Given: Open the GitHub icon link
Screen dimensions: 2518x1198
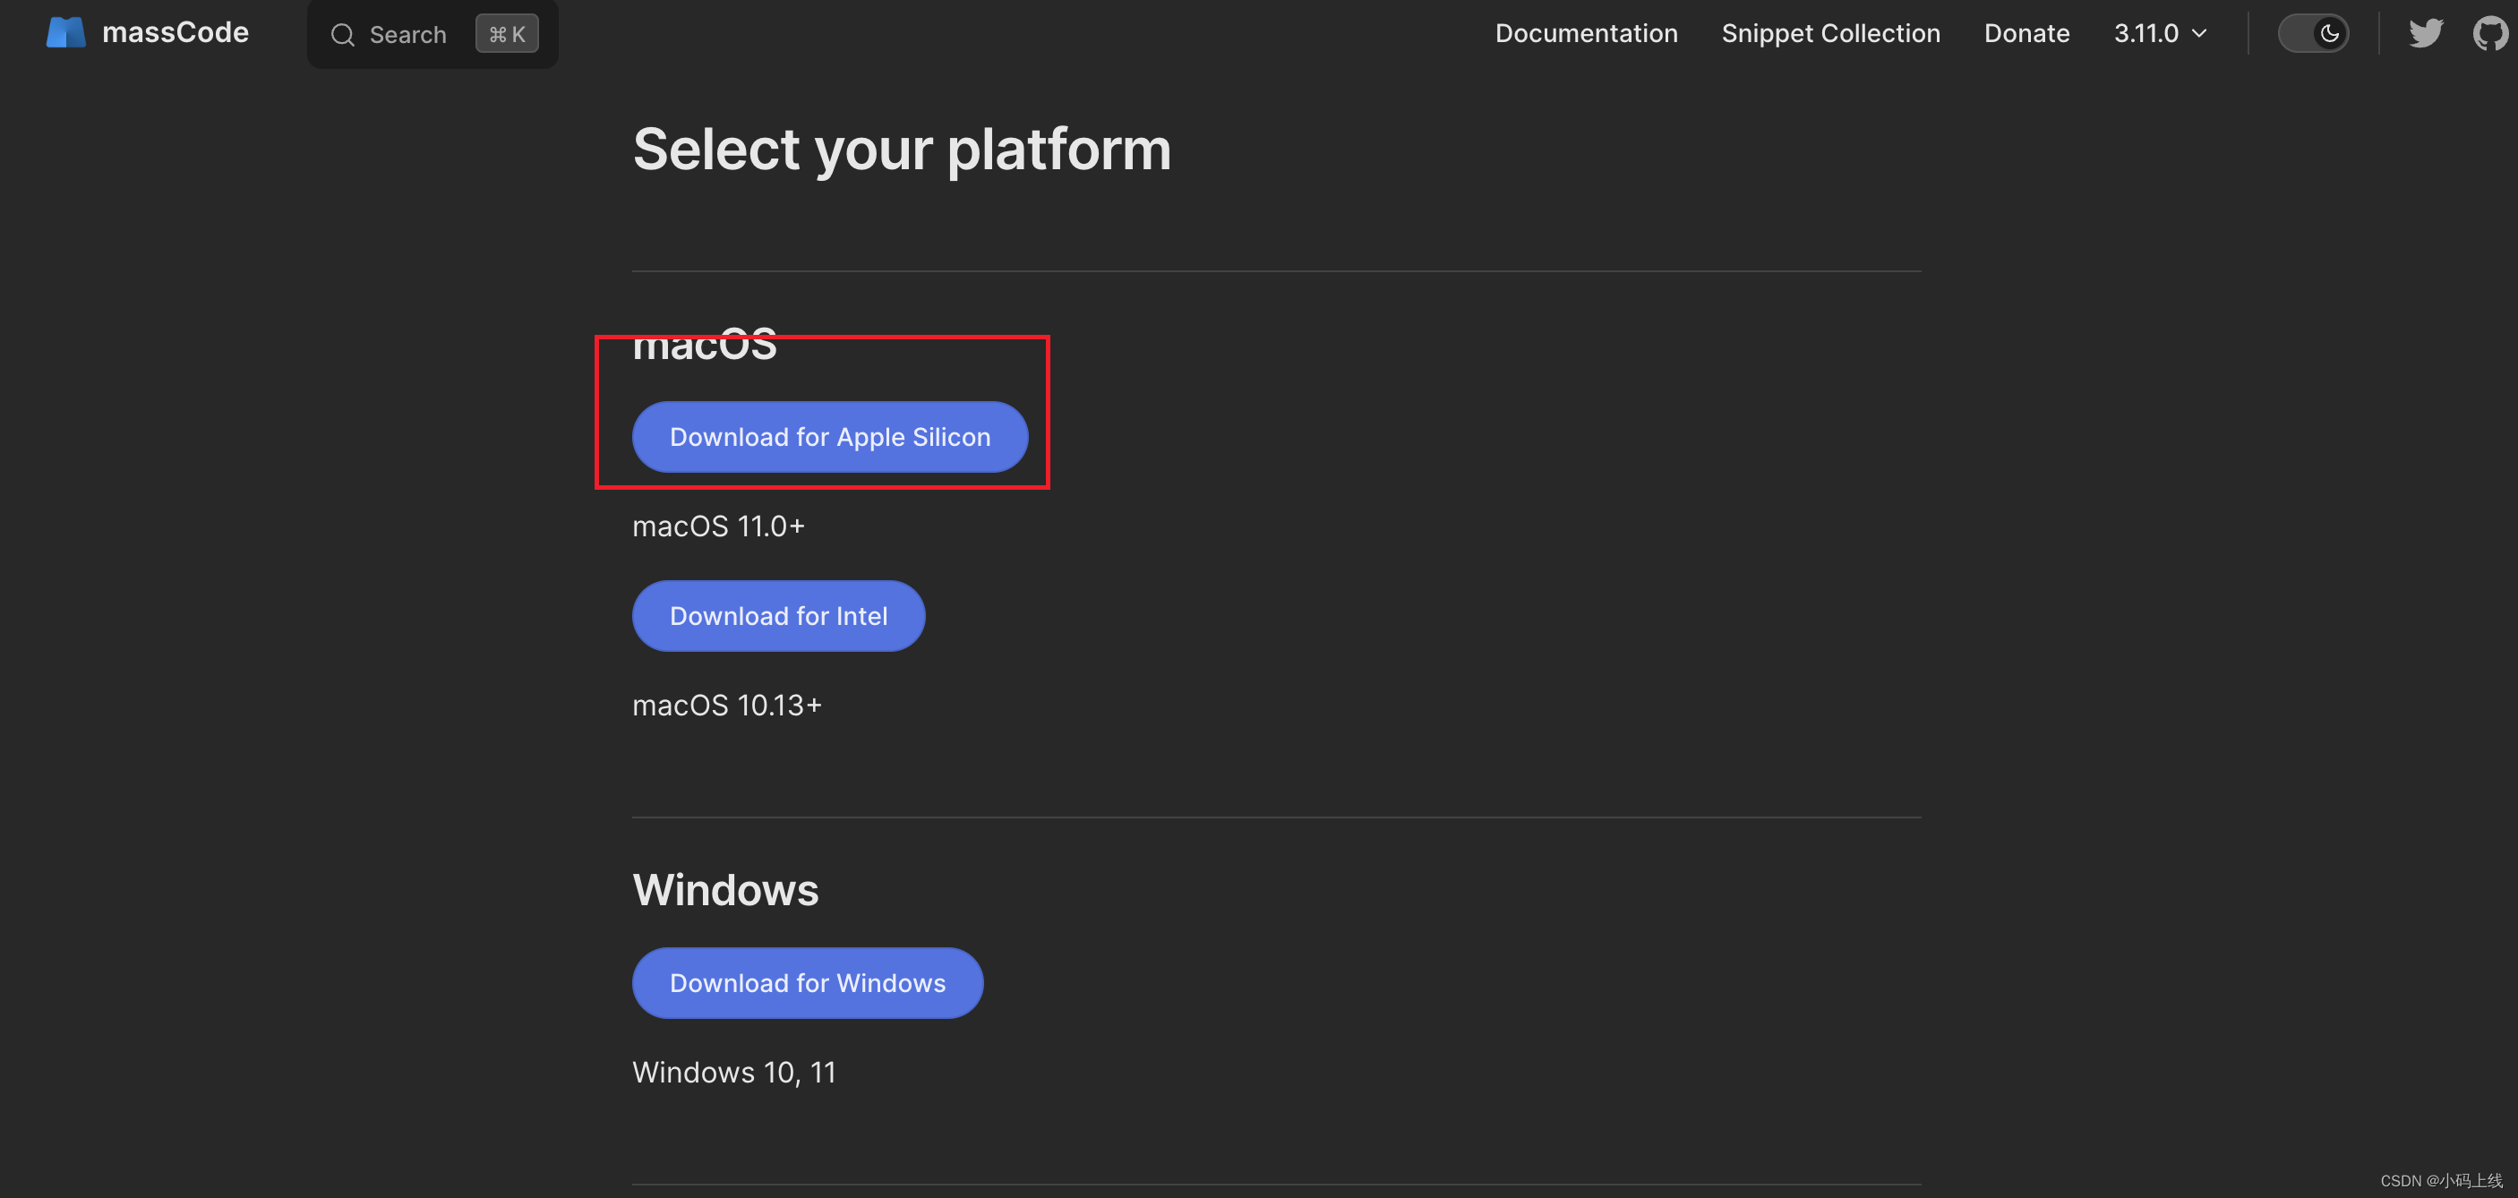Looking at the screenshot, I should tap(2489, 33).
